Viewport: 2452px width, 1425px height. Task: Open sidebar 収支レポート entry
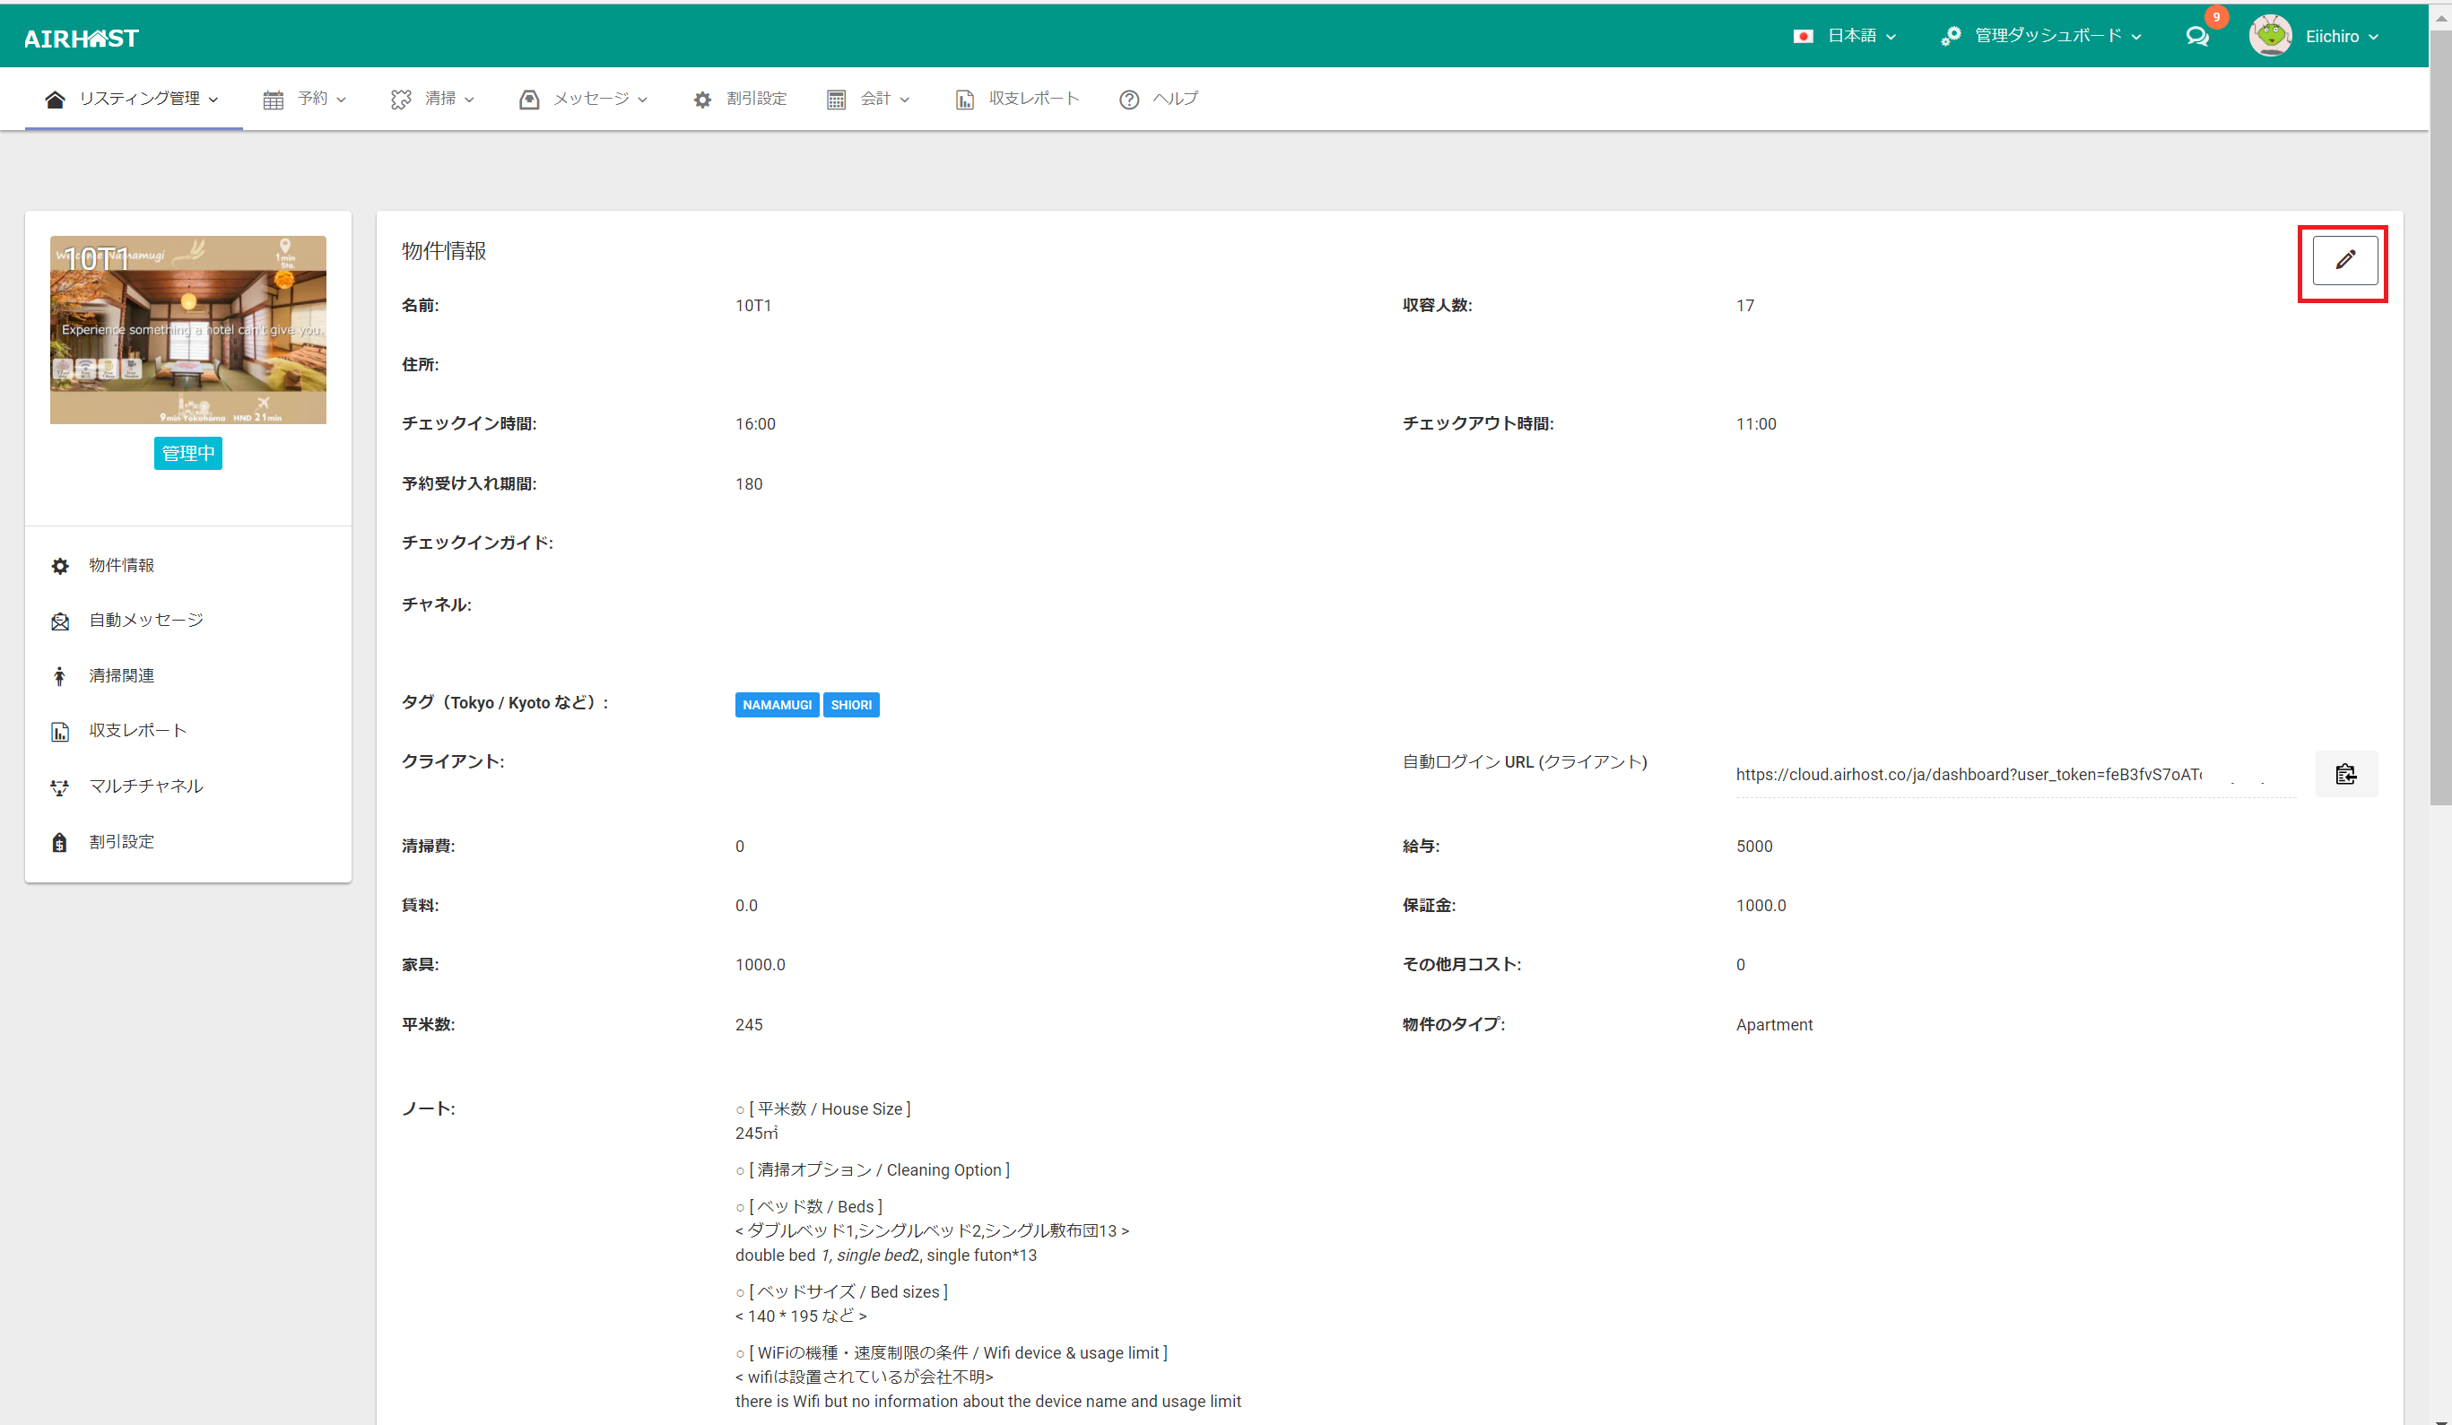tap(137, 731)
